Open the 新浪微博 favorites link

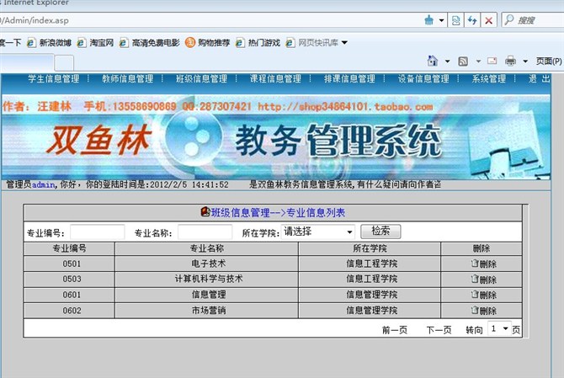[x=50, y=43]
